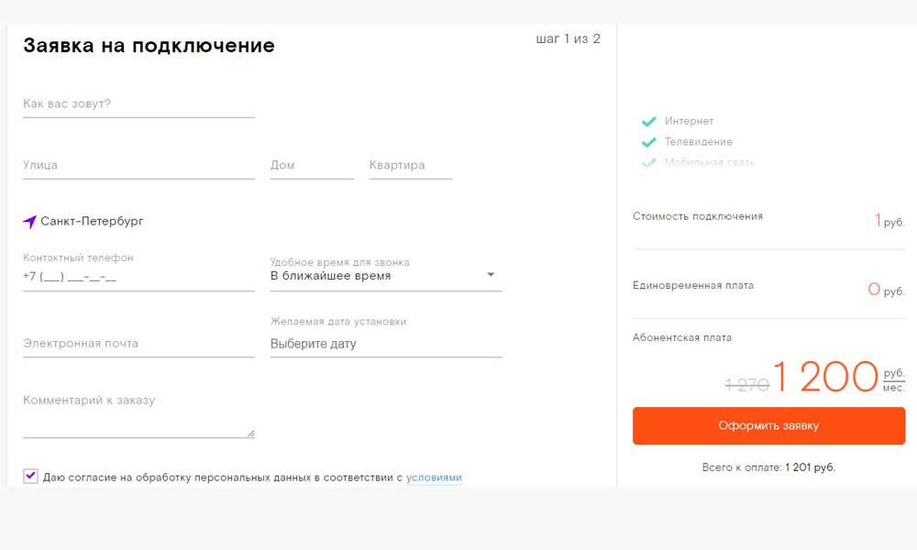Open the Удобное время для звонка dropdown
The height and width of the screenshot is (550, 917).
coord(386,275)
